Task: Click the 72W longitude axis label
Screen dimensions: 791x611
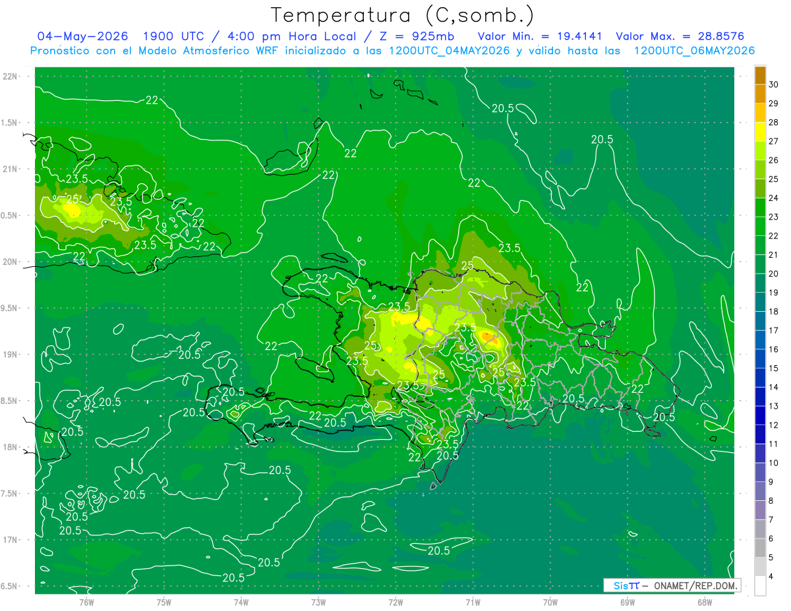Action: 395,602
